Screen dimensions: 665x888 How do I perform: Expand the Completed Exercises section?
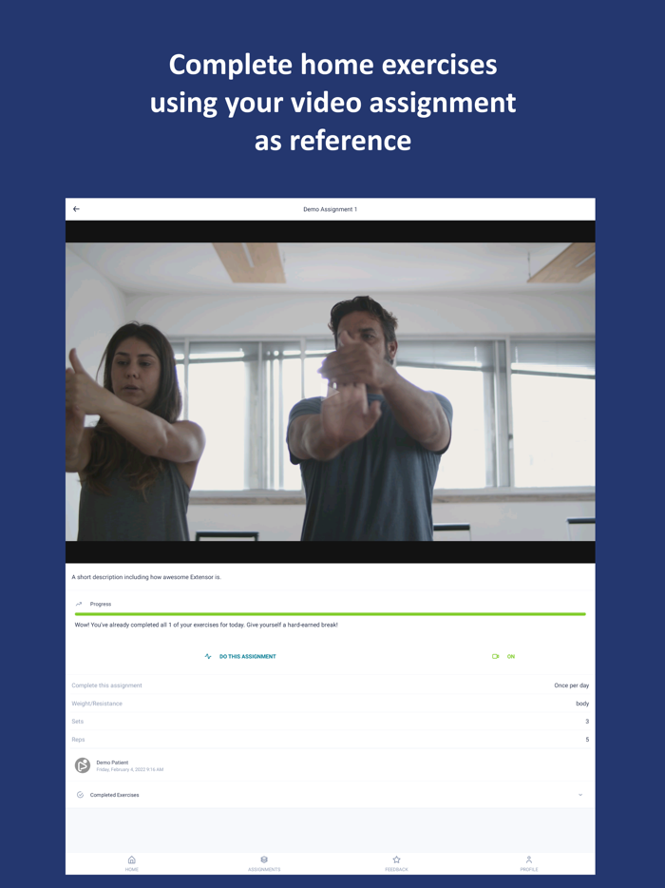(330, 795)
